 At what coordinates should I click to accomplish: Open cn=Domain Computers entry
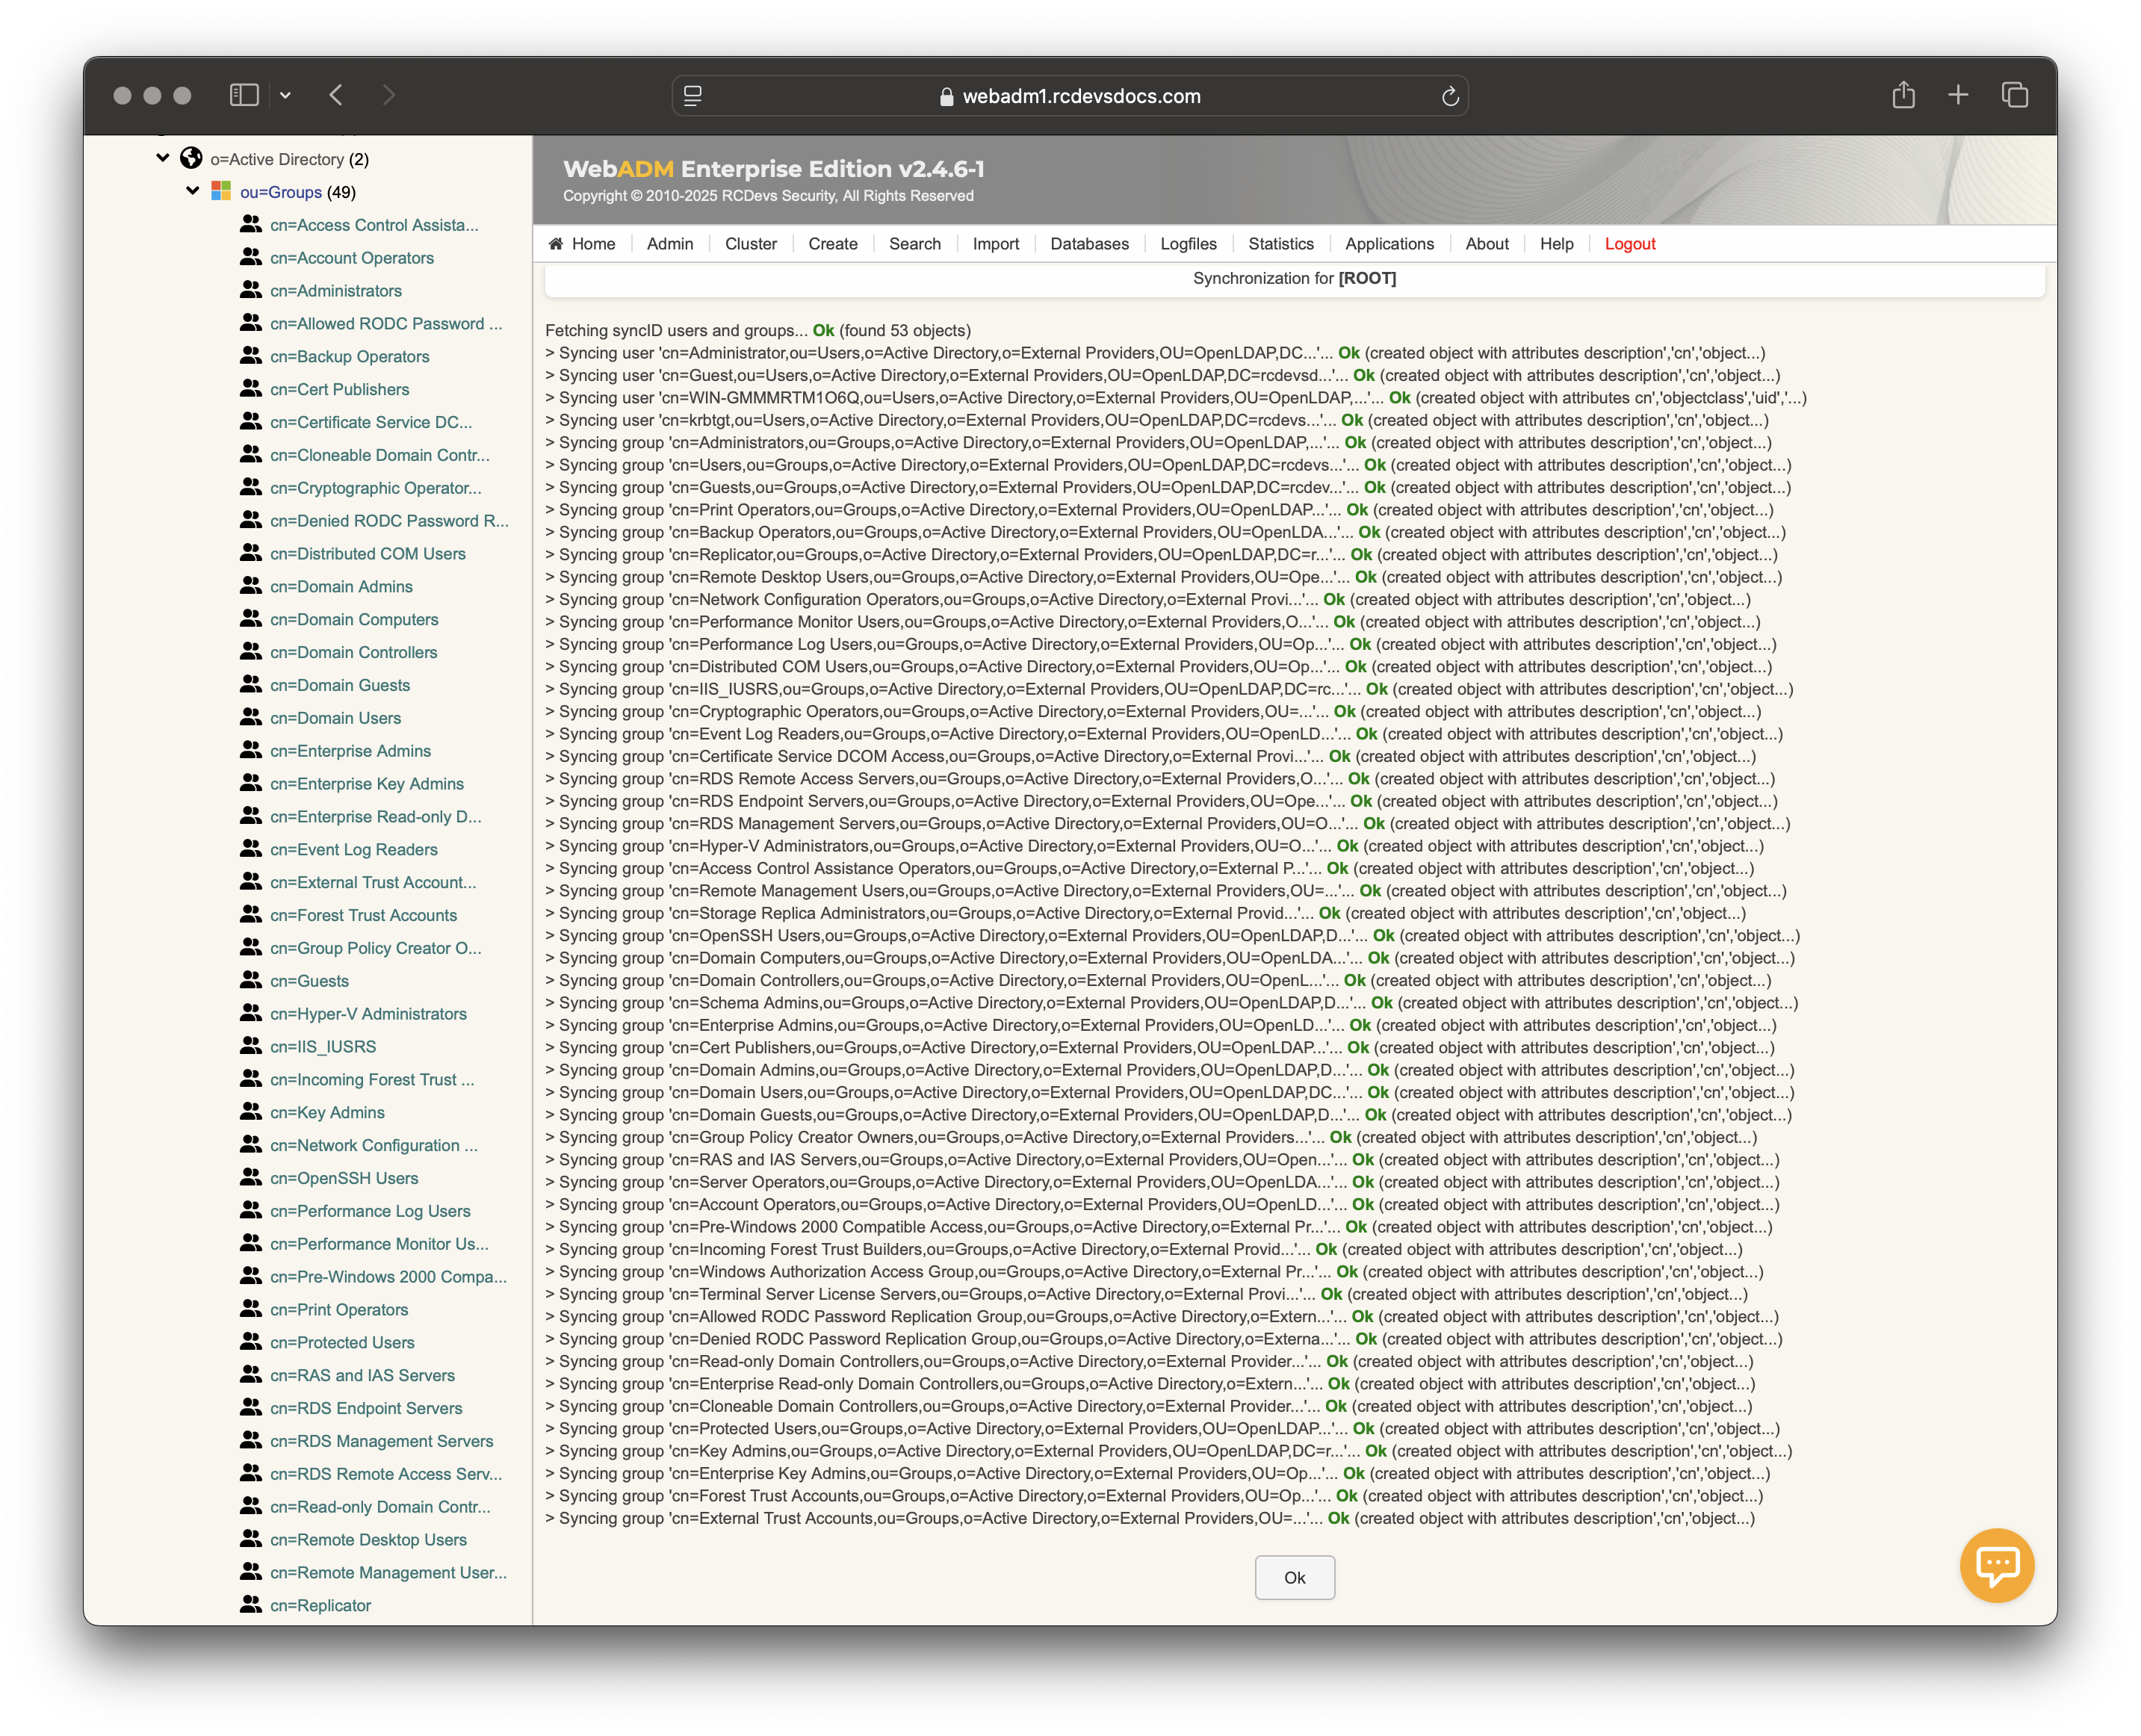[354, 620]
